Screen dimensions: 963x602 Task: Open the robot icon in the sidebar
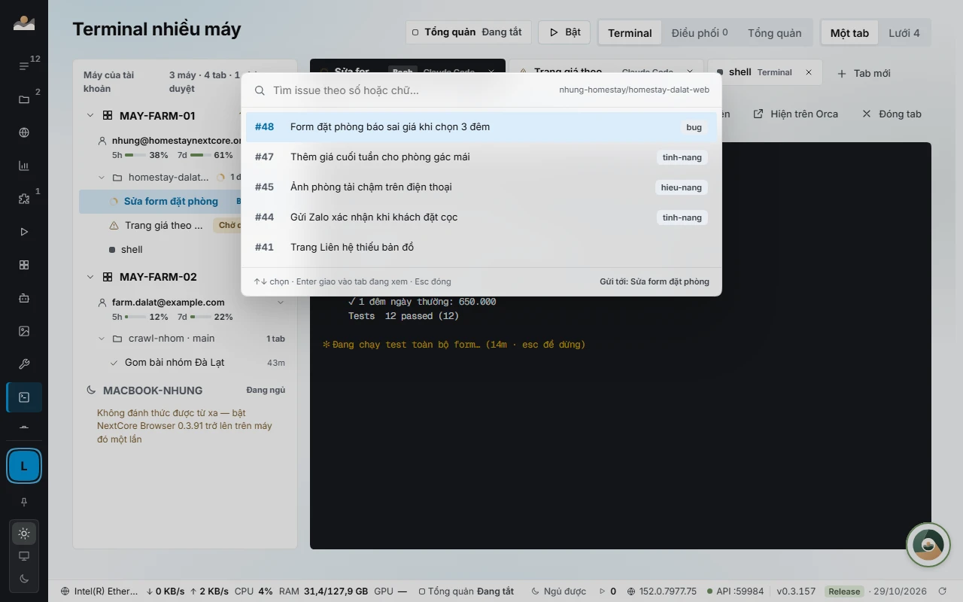click(24, 298)
